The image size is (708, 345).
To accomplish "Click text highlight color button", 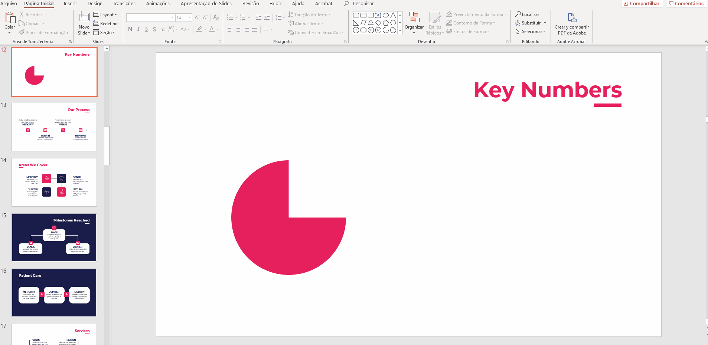I will [x=199, y=29].
